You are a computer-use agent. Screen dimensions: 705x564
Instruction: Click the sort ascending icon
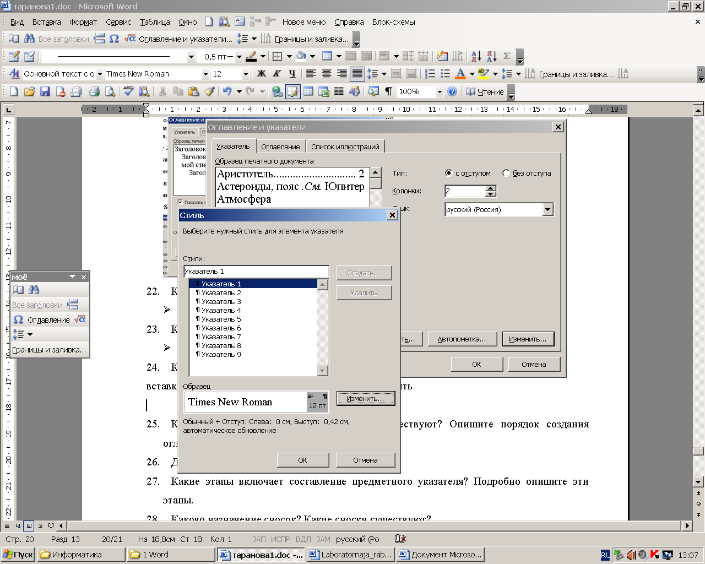pyautogui.click(x=476, y=56)
